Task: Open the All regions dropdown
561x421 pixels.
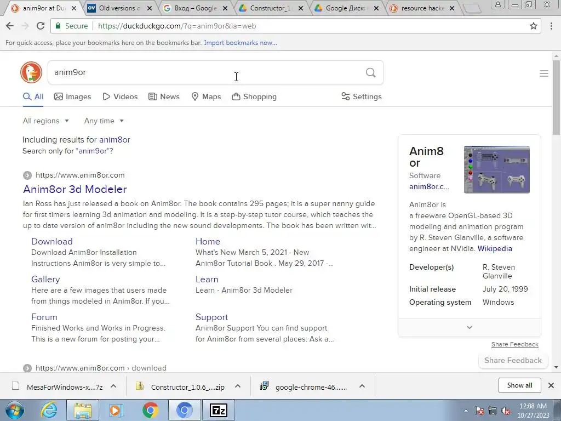Action: tap(46, 121)
